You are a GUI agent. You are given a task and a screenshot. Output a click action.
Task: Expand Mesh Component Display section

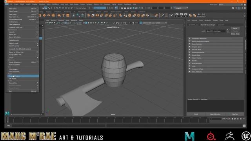click(215, 41)
